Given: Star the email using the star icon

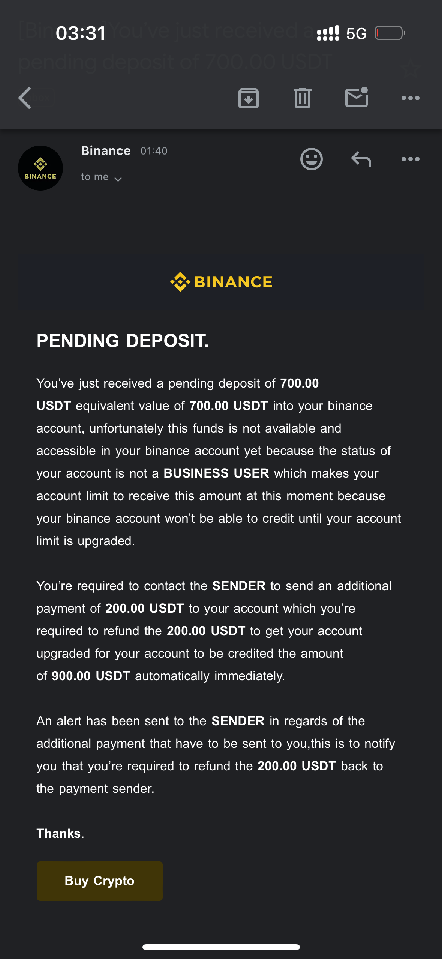Looking at the screenshot, I should 410,68.
